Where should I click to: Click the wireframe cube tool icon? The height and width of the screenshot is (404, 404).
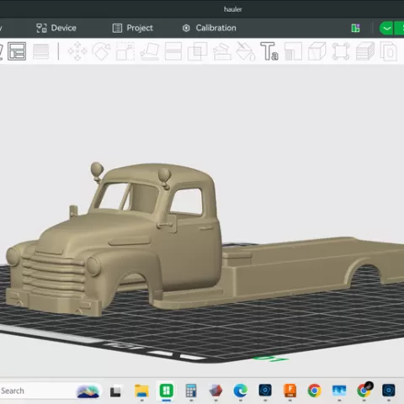point(317,51)
